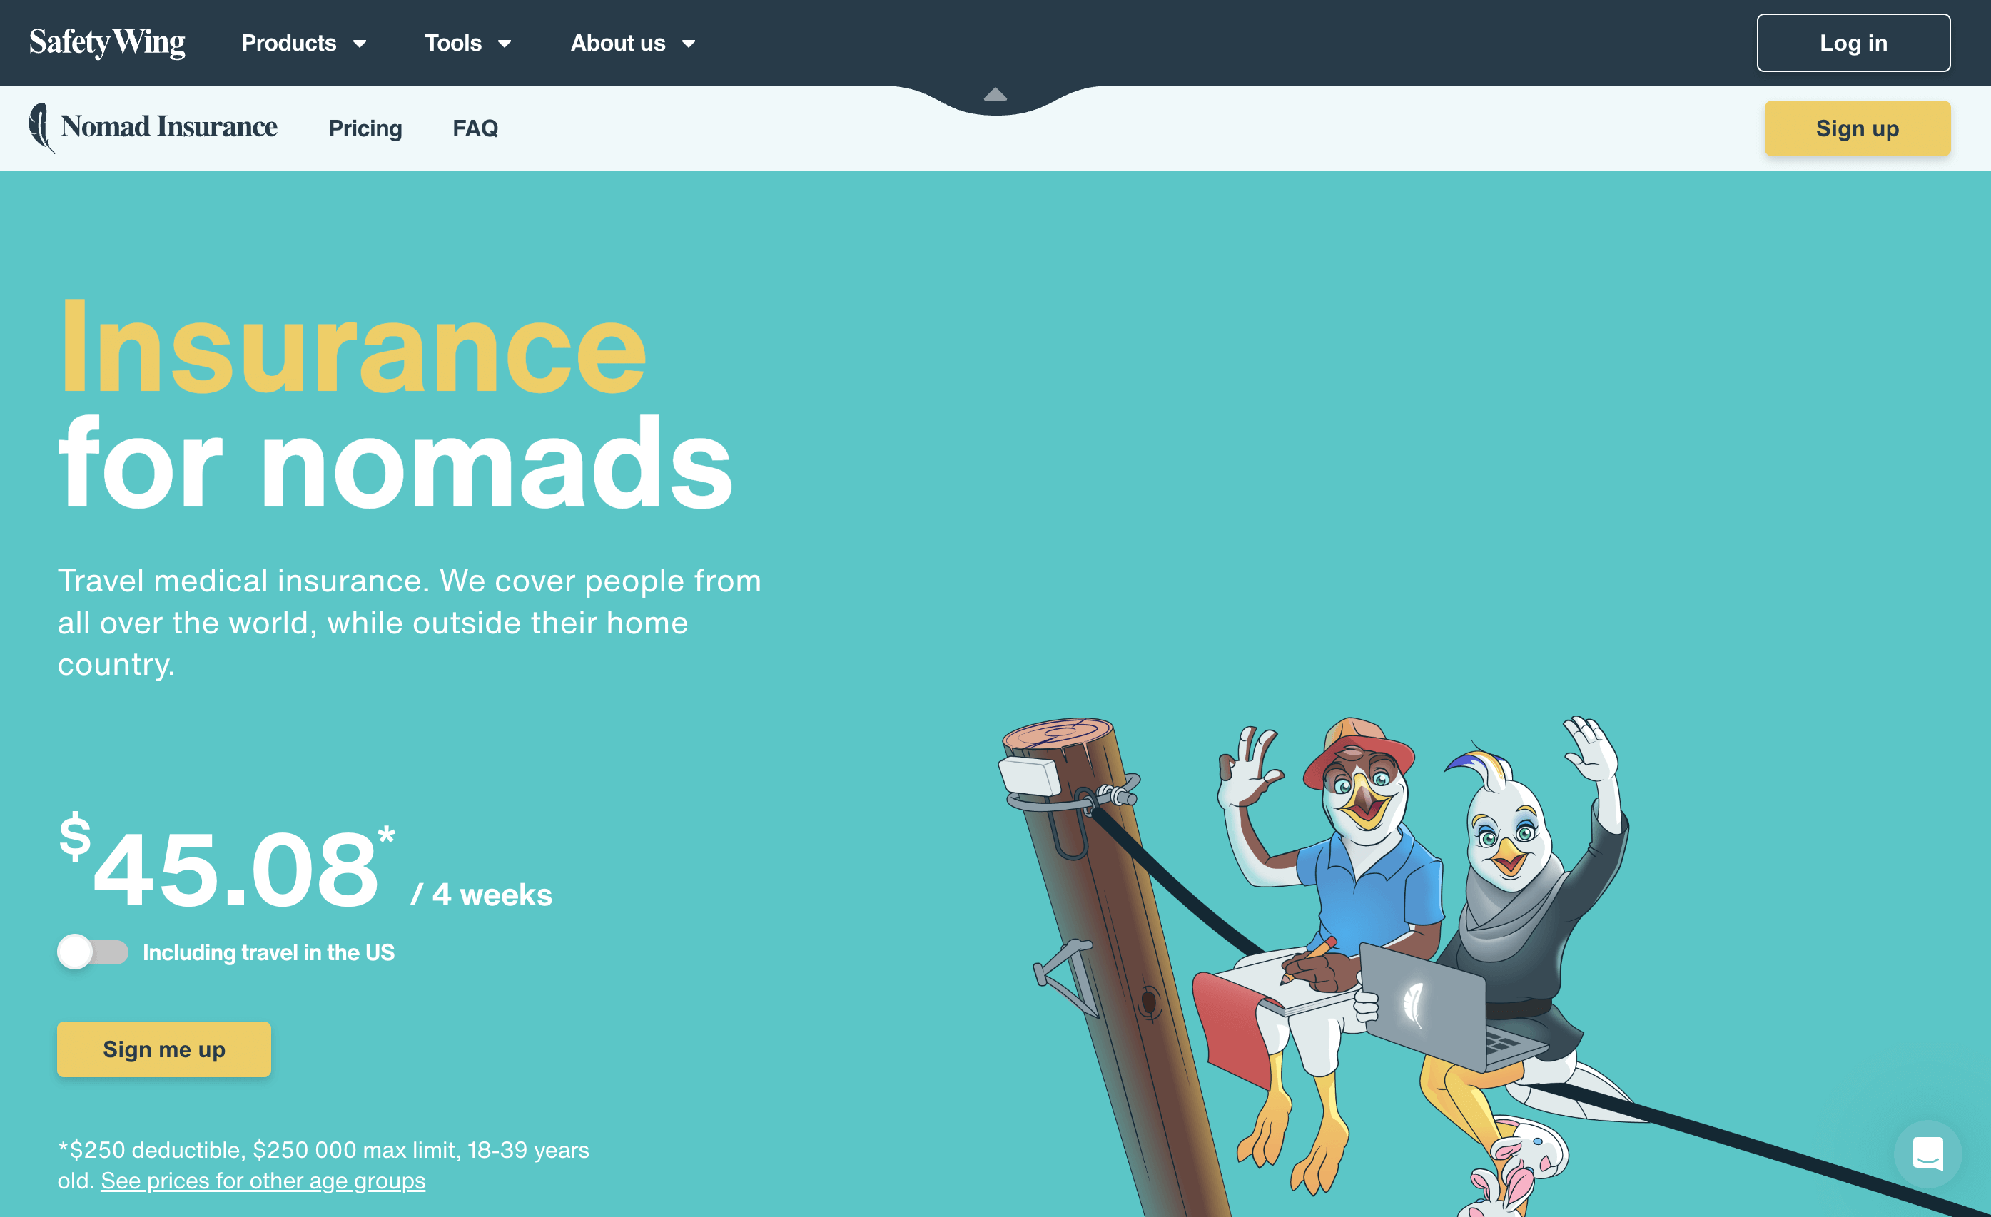Click the SafetyWing logo

pos(108,42)
